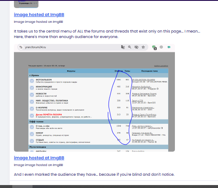Image resolution: width=218 pixels, height=188 pixels.
Task: Click the caption under the upper ImgBB link
Action: (x=38, y=22)
